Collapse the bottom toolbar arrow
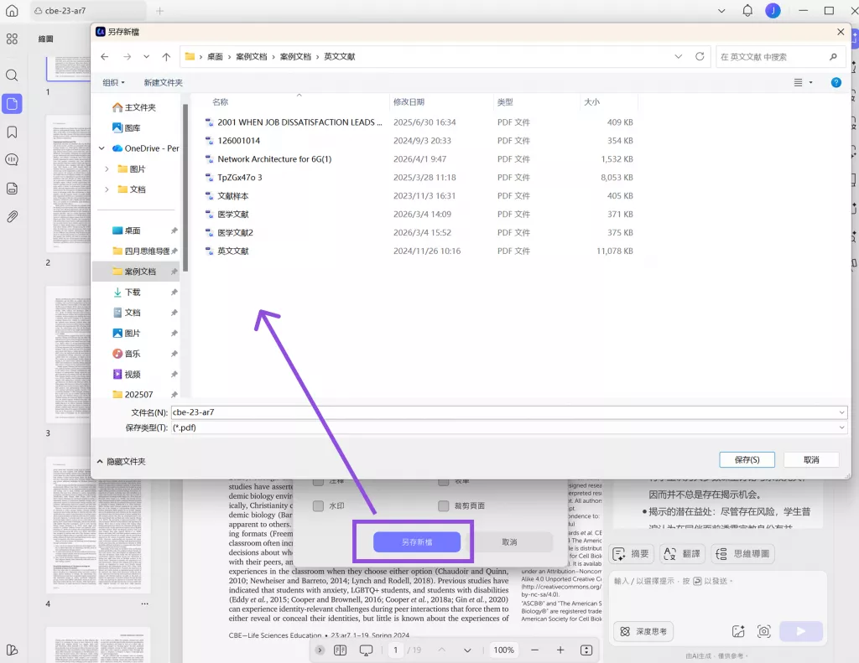Screen dimensions: 859x663 click(x=320, y=650)
